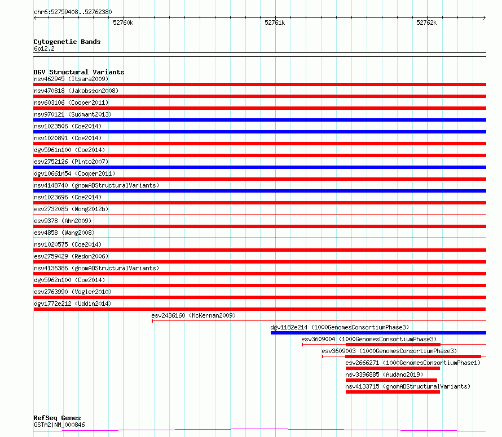Image resolution: width=502 pixels, height=437 pixels.
Task: Click the 52762k ruler tick label
Action: coord(426,23)
